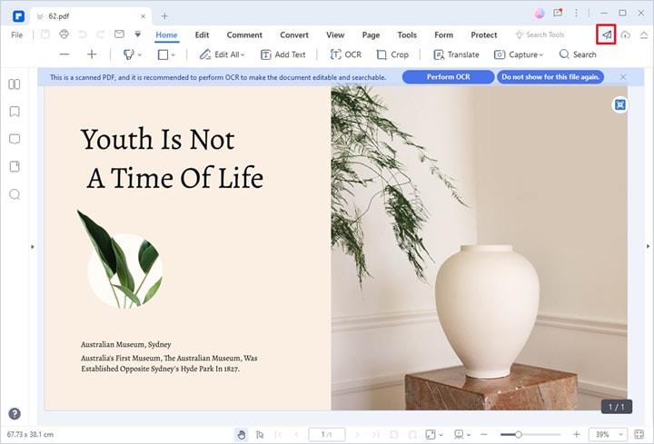Open the help question mark icon

[15, 413]
